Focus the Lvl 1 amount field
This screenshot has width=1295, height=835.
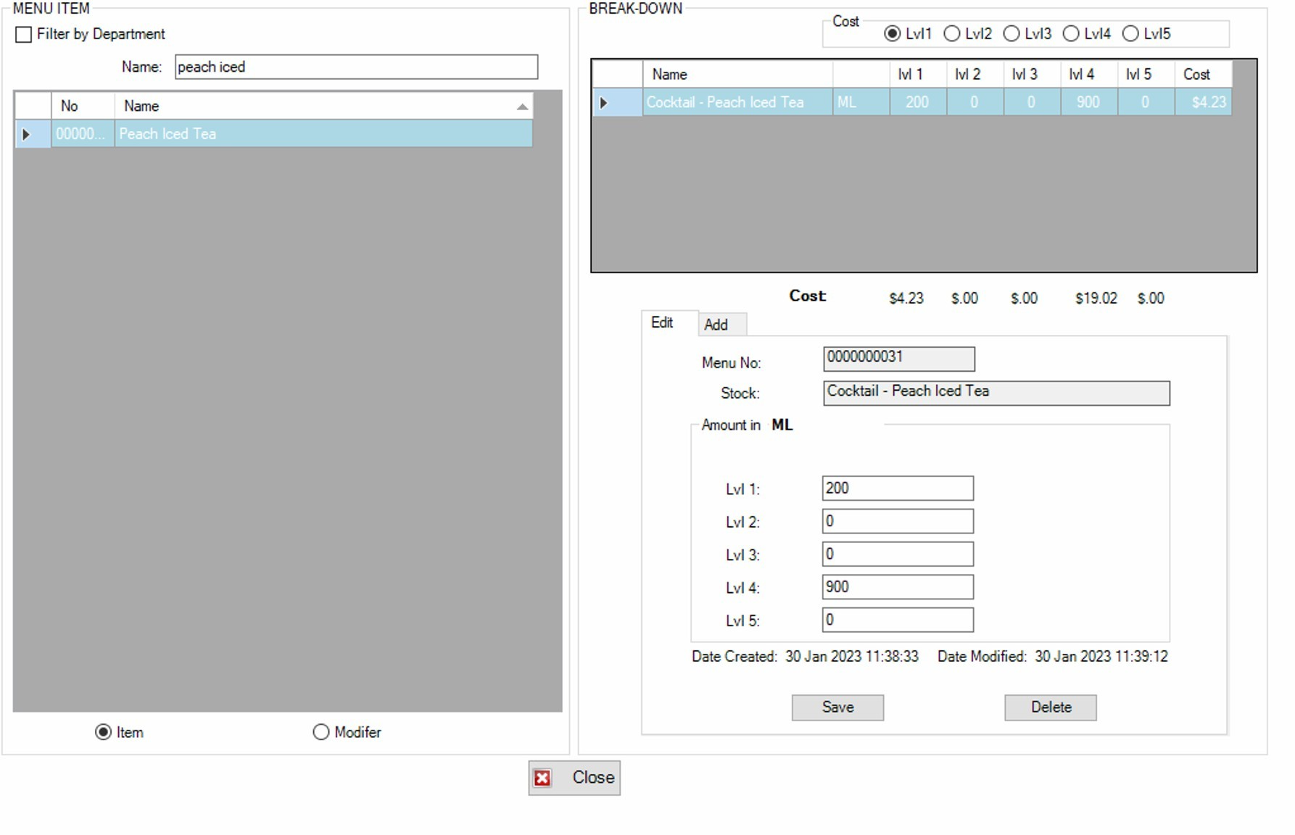897,489
